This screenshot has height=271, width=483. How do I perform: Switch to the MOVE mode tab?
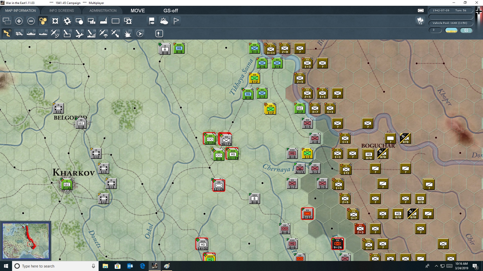pos(138,11)
